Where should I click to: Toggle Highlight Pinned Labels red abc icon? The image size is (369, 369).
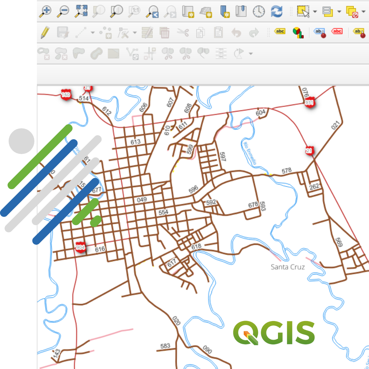click(x=337, y=31)
